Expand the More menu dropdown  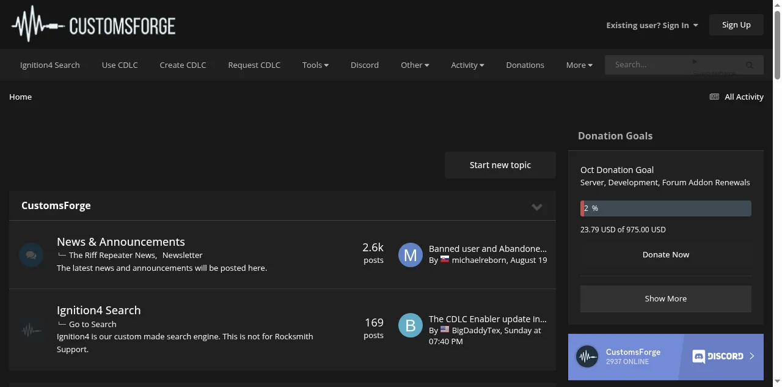click(579, 65)
